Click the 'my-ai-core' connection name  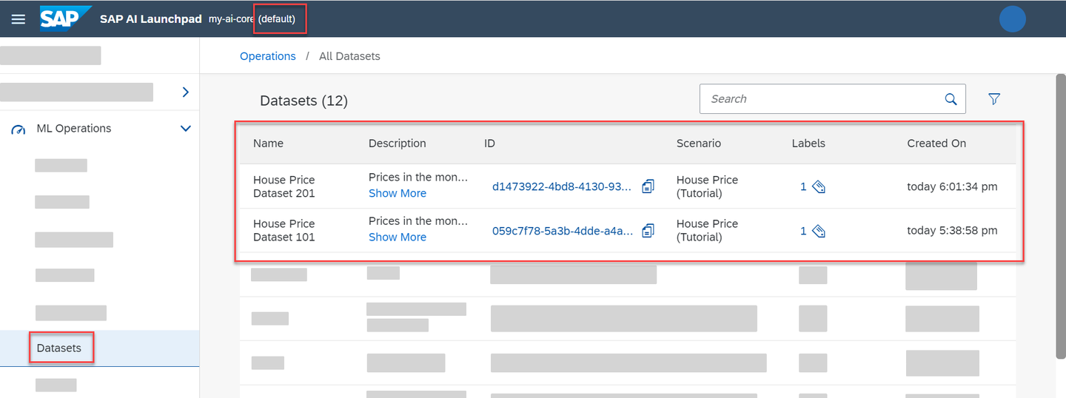click(232, 19)
